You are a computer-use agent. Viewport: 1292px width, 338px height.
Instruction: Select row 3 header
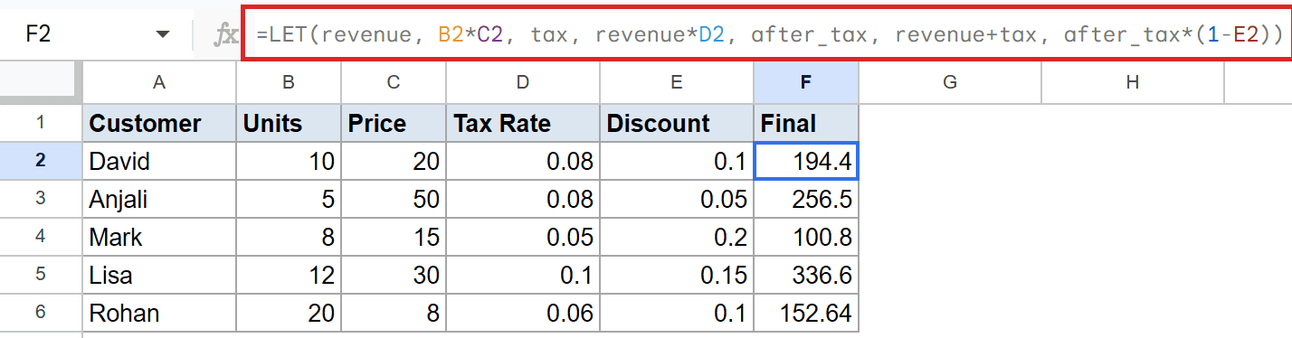pyautogui.click(x=41, y=199)
